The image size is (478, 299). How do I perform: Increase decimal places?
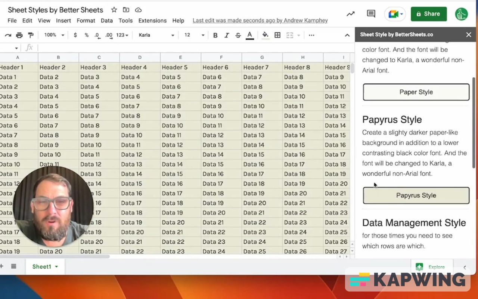coord(109,35)
